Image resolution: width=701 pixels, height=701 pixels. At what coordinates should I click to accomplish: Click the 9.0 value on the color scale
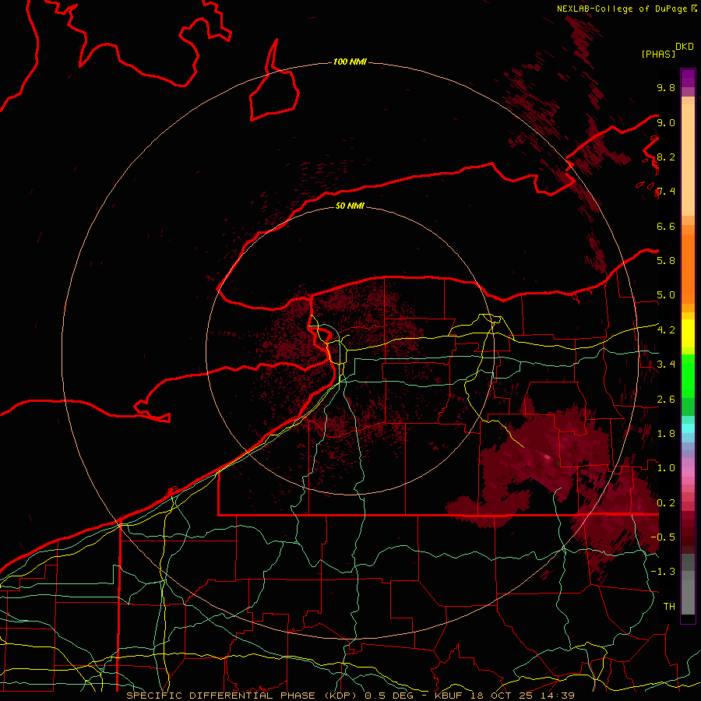click(x=666, y=122)
